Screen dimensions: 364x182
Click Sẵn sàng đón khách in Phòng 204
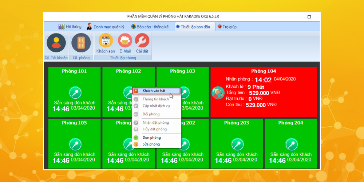tap(291, 155)
